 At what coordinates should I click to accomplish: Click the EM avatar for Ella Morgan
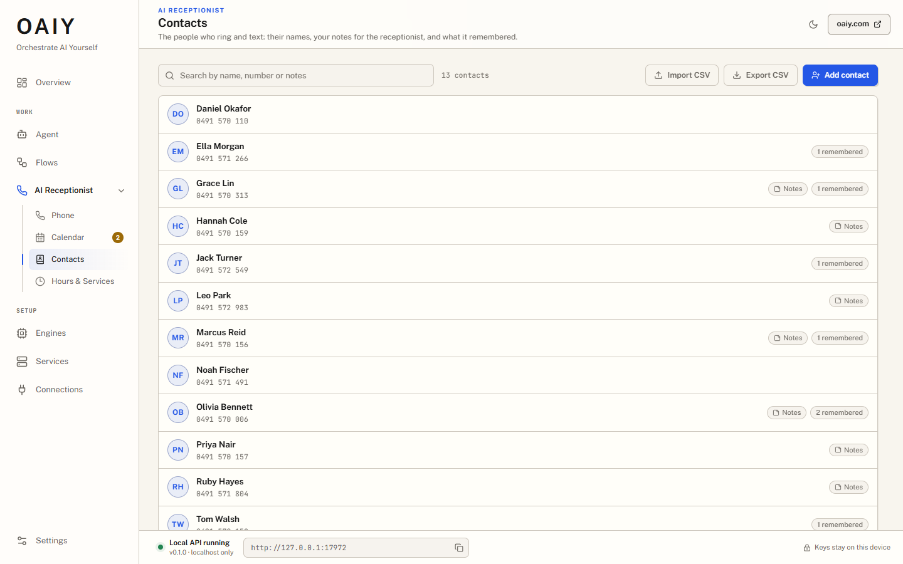tap(178, 152)
